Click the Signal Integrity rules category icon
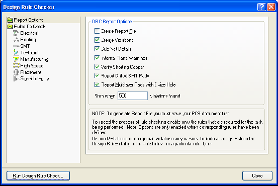Image resolution: width=278 pixels, height=186 pixels. (16, 78)
